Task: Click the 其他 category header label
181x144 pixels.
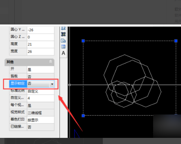Action: coord(10,62)
